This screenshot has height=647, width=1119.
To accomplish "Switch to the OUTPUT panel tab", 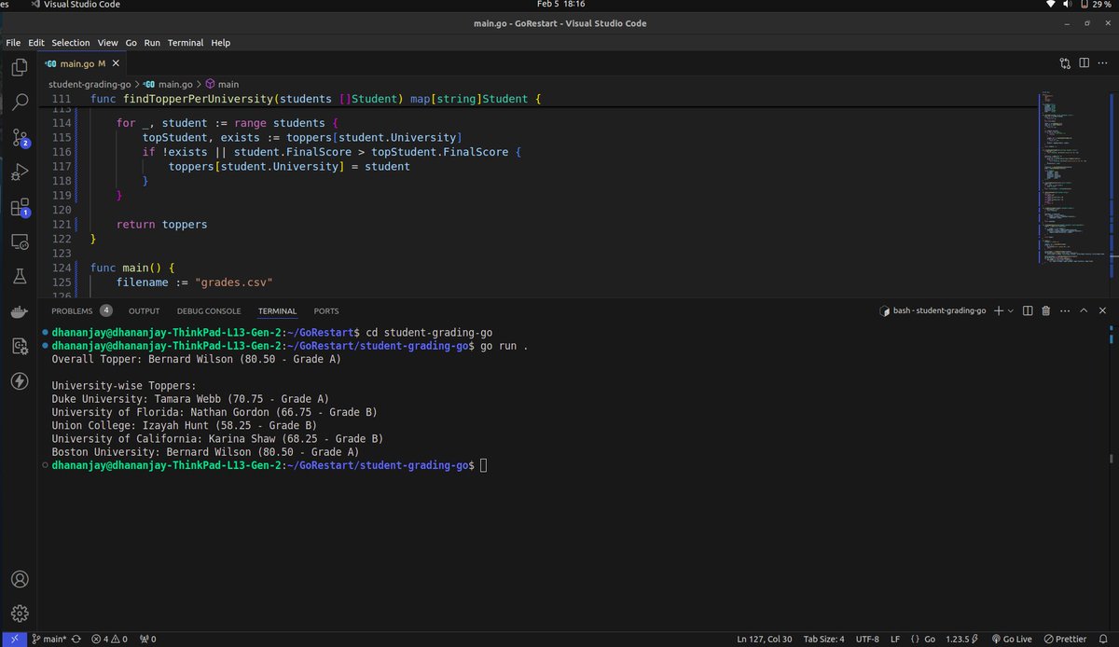I will (144, 310).
